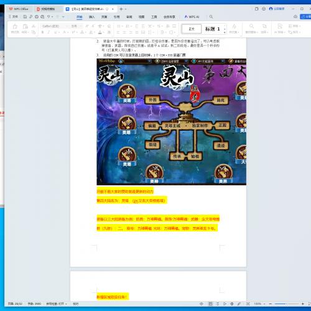Click the bulleted list icon
Image resolution: width=311 pixels, height=311 pixels.
pyautogui.click(x=119, y=26)
